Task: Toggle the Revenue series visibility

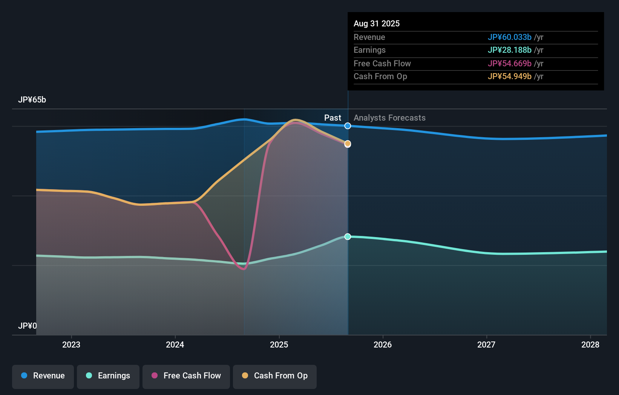Action: [x=43, y=377]
